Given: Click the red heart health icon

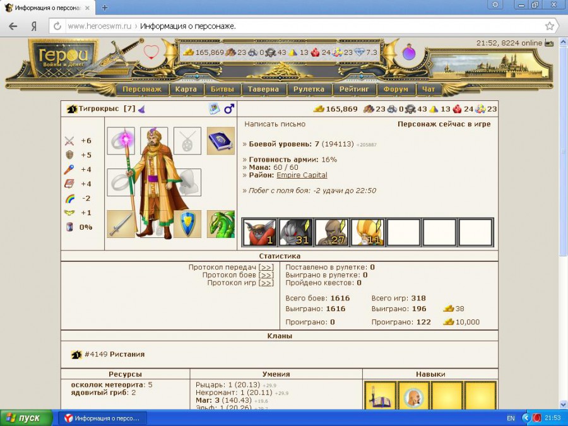Looking at the screenshot, I should tap(151, 52).
